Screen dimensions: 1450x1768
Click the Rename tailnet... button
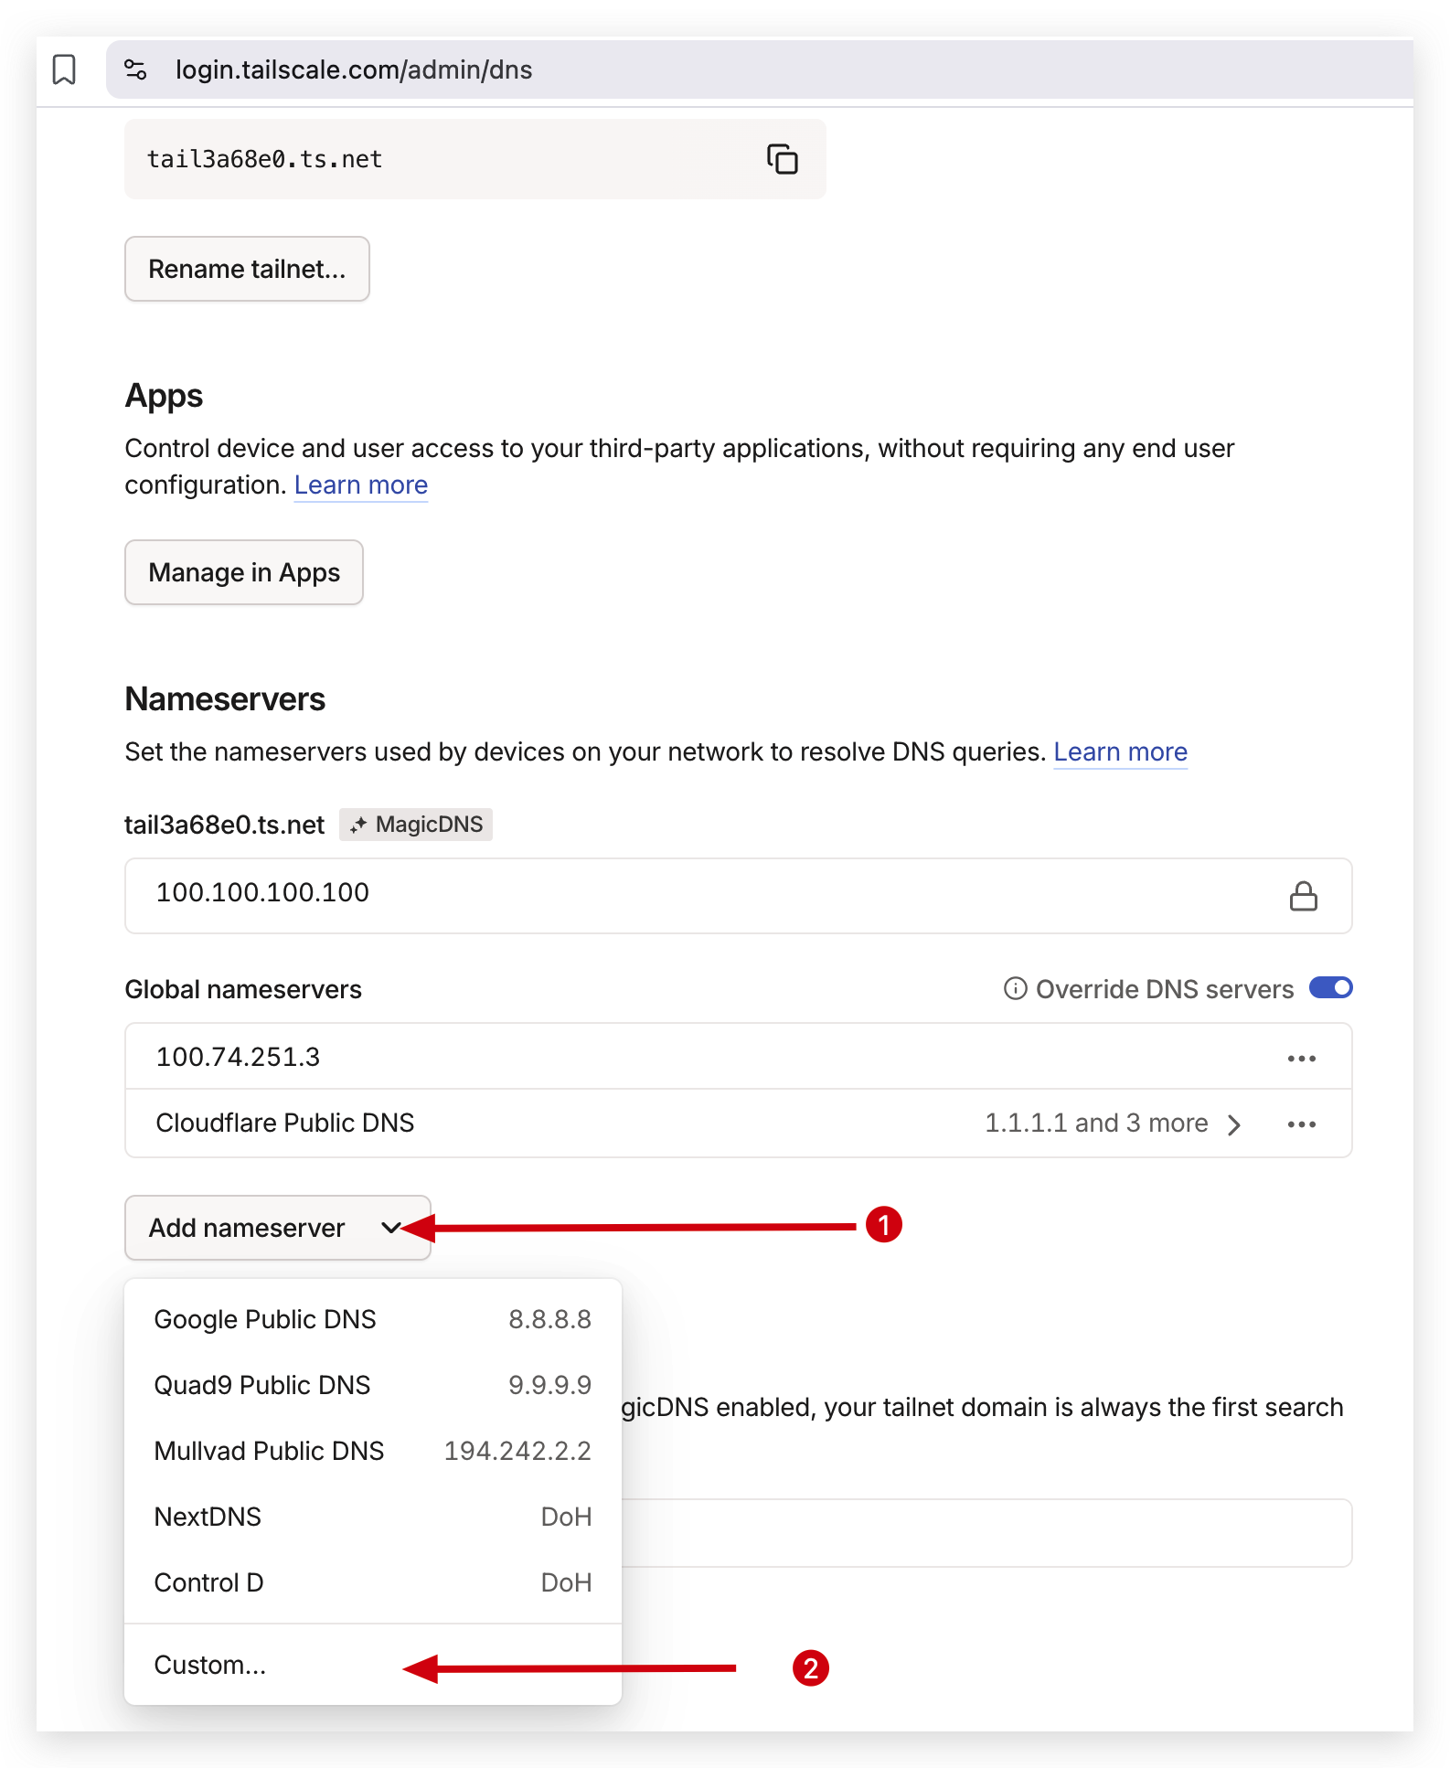point(247,269)
